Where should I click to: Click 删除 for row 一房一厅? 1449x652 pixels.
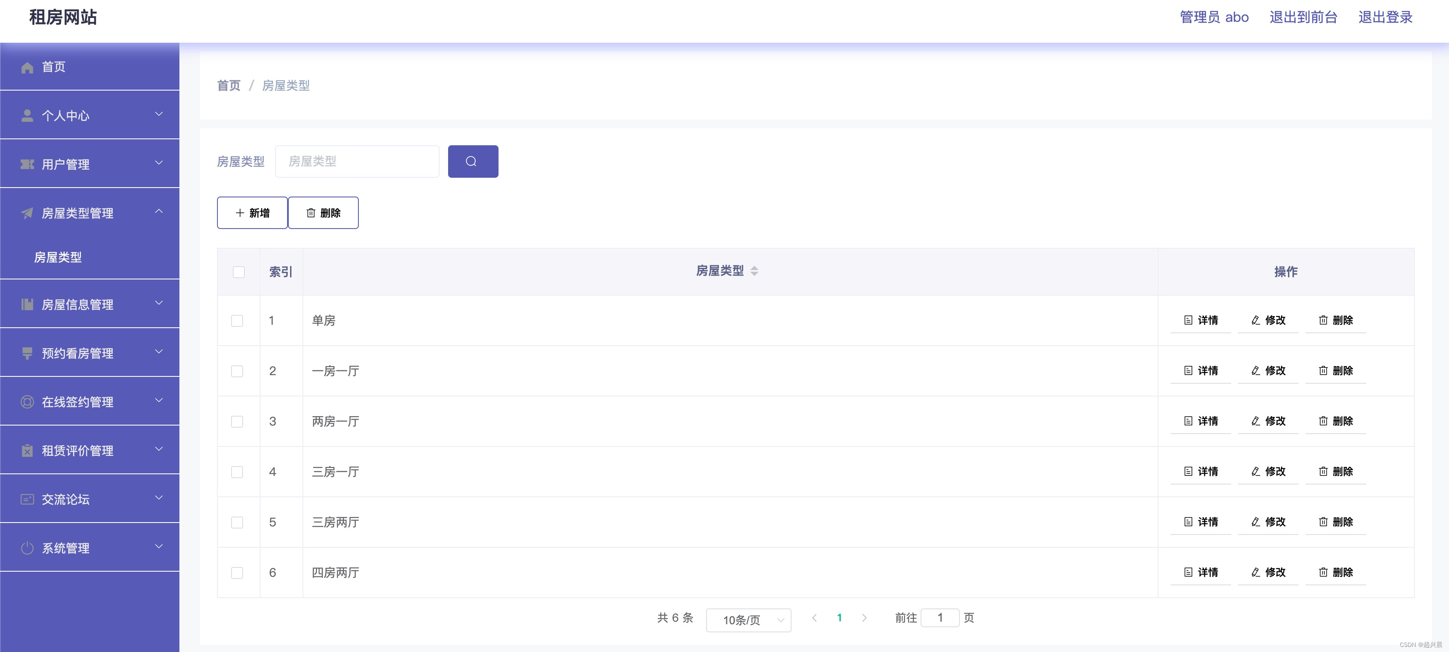(x=1335, y=371)
